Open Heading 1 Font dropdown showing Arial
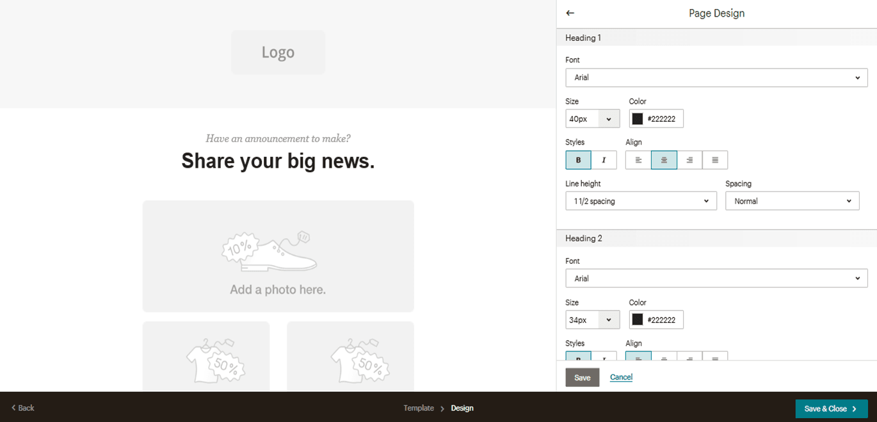The image size is (877, 422). [716, 77]
